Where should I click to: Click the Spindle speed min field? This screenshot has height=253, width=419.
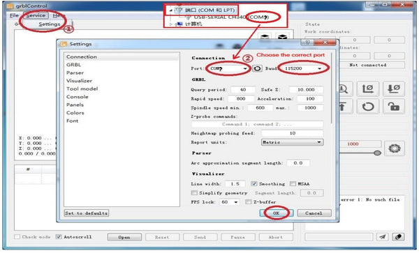tap(260, 108)
